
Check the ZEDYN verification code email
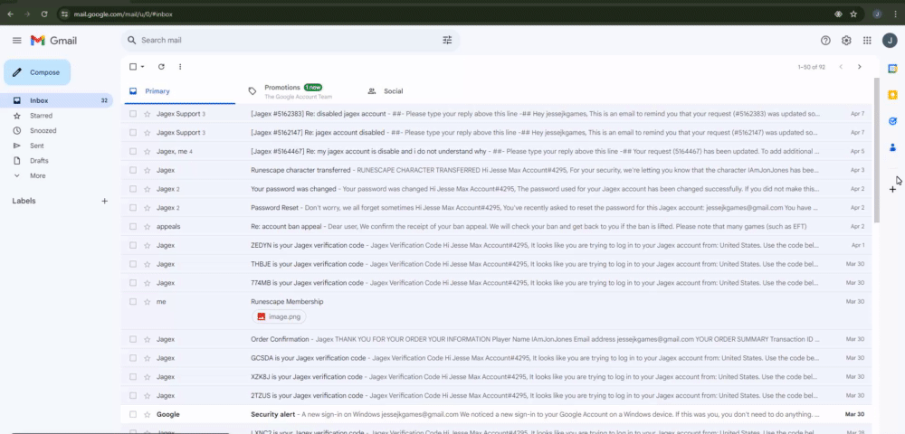pyautogui.click(x=133, y=245)
